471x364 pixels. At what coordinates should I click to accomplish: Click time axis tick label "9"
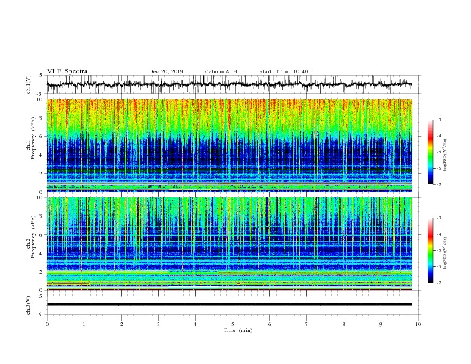point(381,324)
